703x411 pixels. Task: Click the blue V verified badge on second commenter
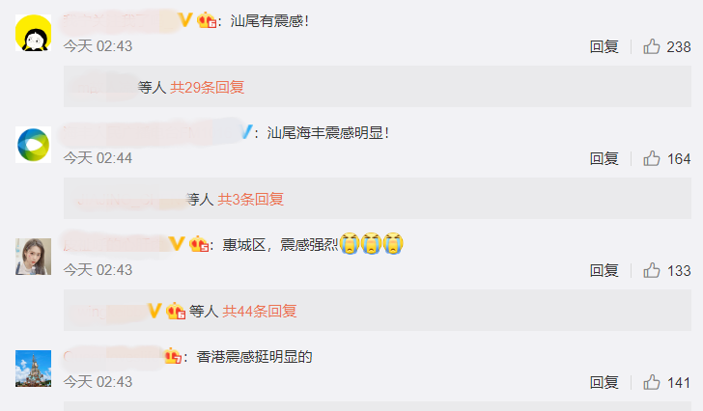[246, 132]
